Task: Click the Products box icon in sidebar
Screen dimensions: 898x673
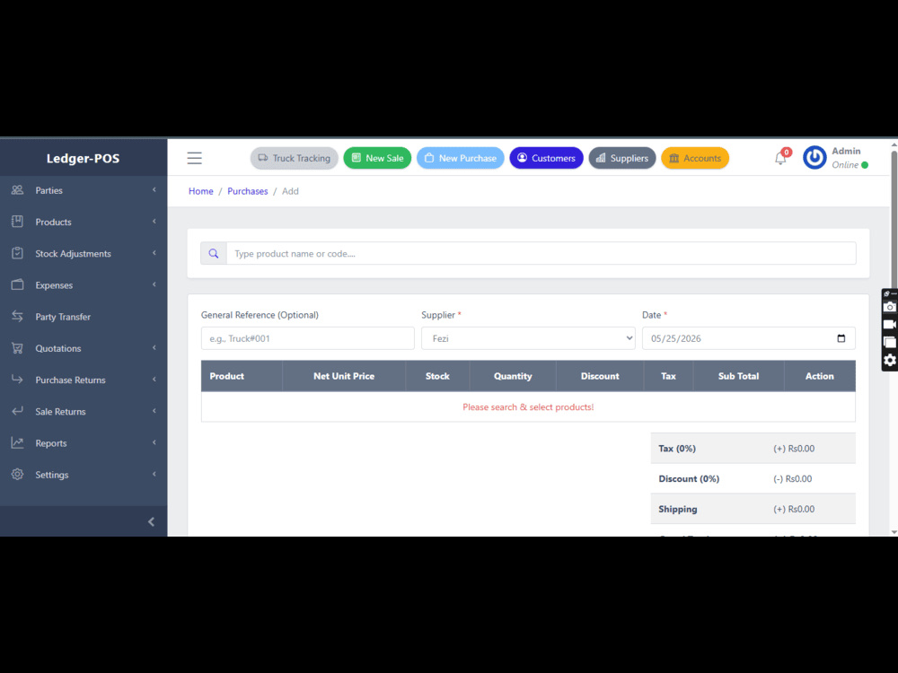Action: (17, 222)
